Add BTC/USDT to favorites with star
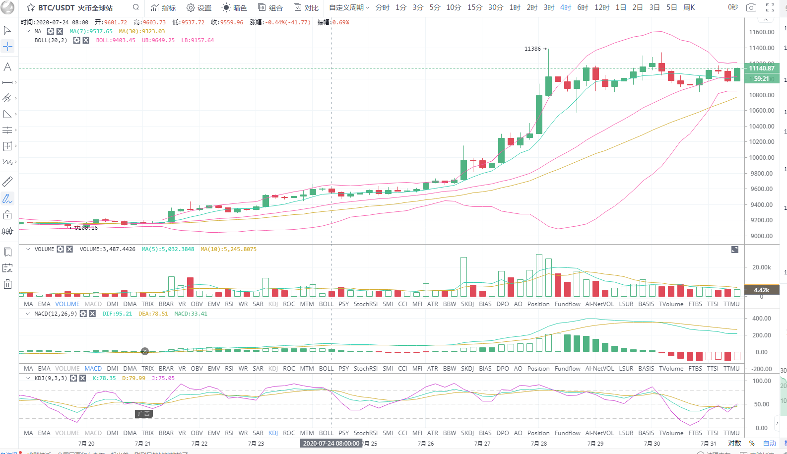The width and height of the screenshot is (787, 454). tap(31, 7)
